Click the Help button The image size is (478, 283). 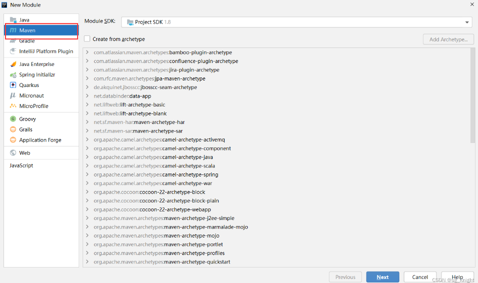point(457,277)
